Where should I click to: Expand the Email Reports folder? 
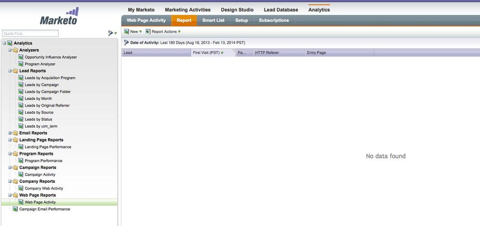pos(10,133)
